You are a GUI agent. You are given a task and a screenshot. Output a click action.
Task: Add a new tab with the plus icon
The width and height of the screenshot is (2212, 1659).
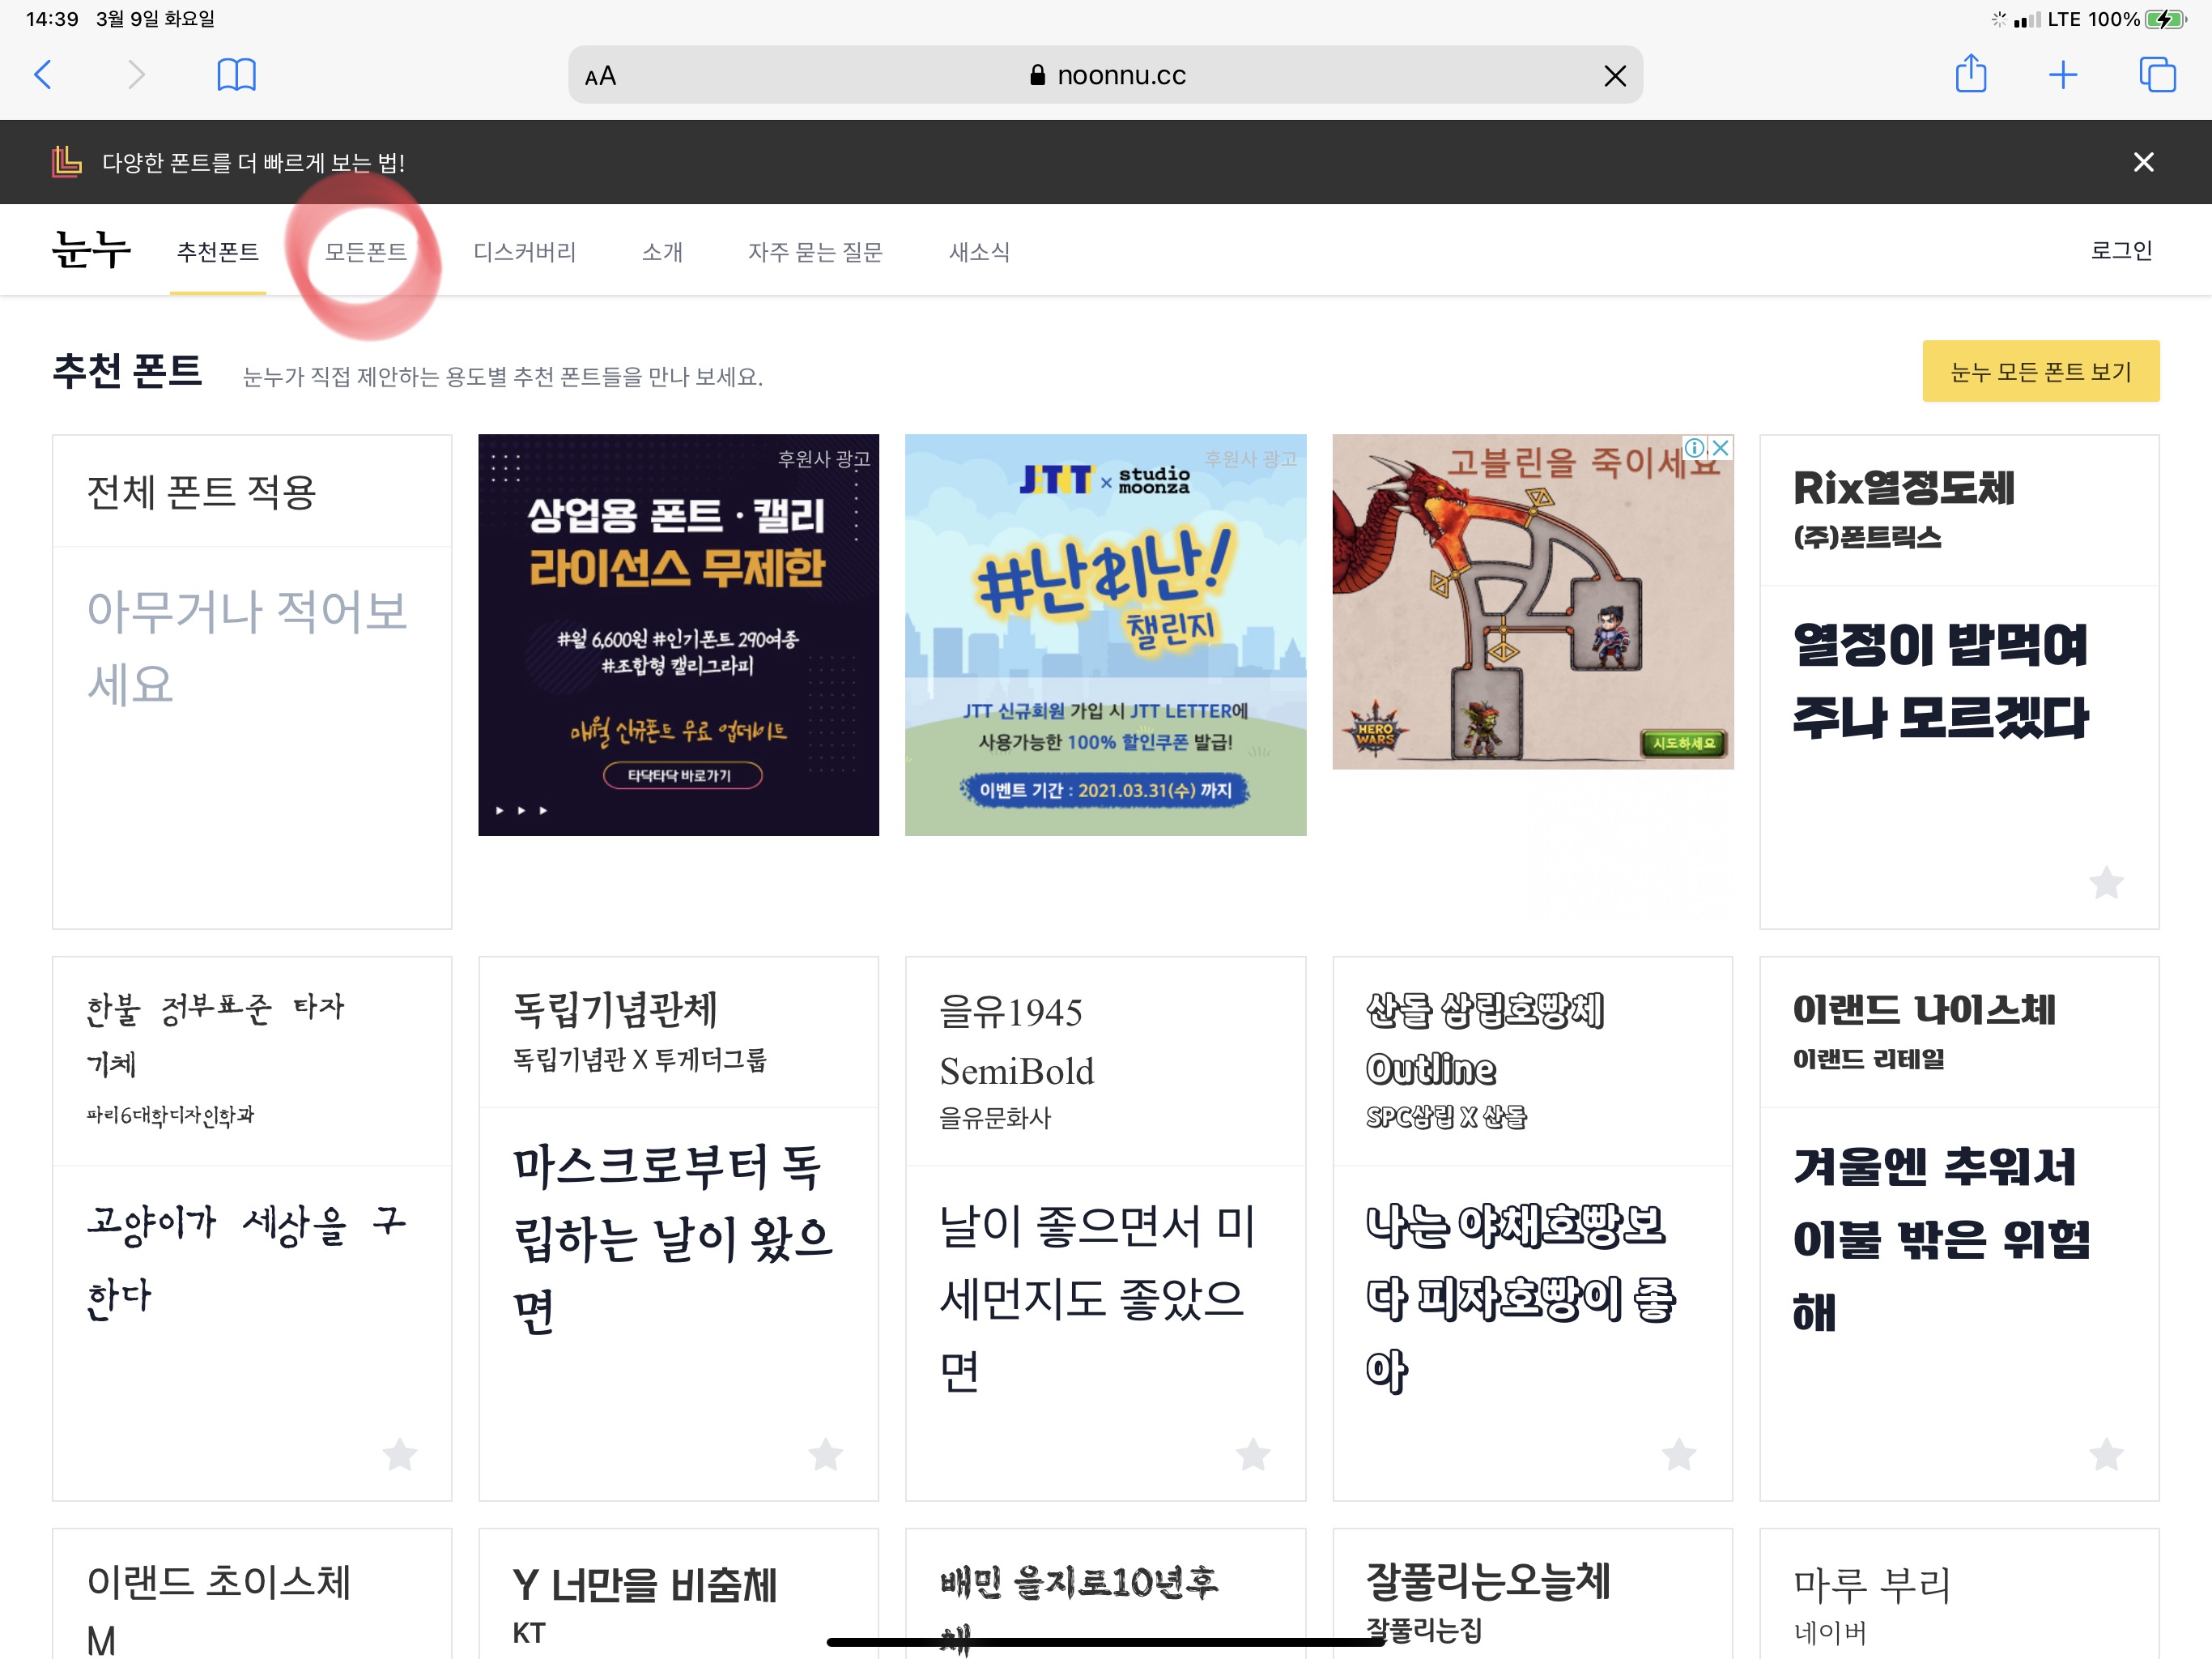[2063, 75]
